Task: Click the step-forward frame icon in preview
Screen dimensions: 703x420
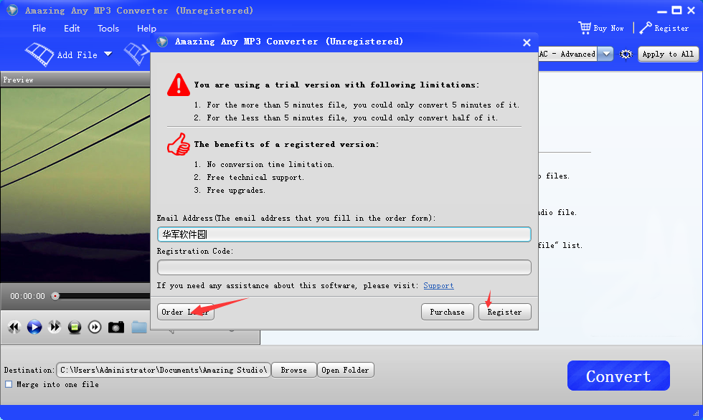Action: pos(95,327)
